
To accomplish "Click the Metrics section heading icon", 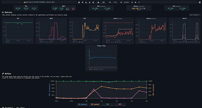I will point(3,12).
